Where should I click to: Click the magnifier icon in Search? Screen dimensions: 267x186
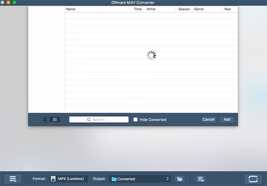(89, 120)
